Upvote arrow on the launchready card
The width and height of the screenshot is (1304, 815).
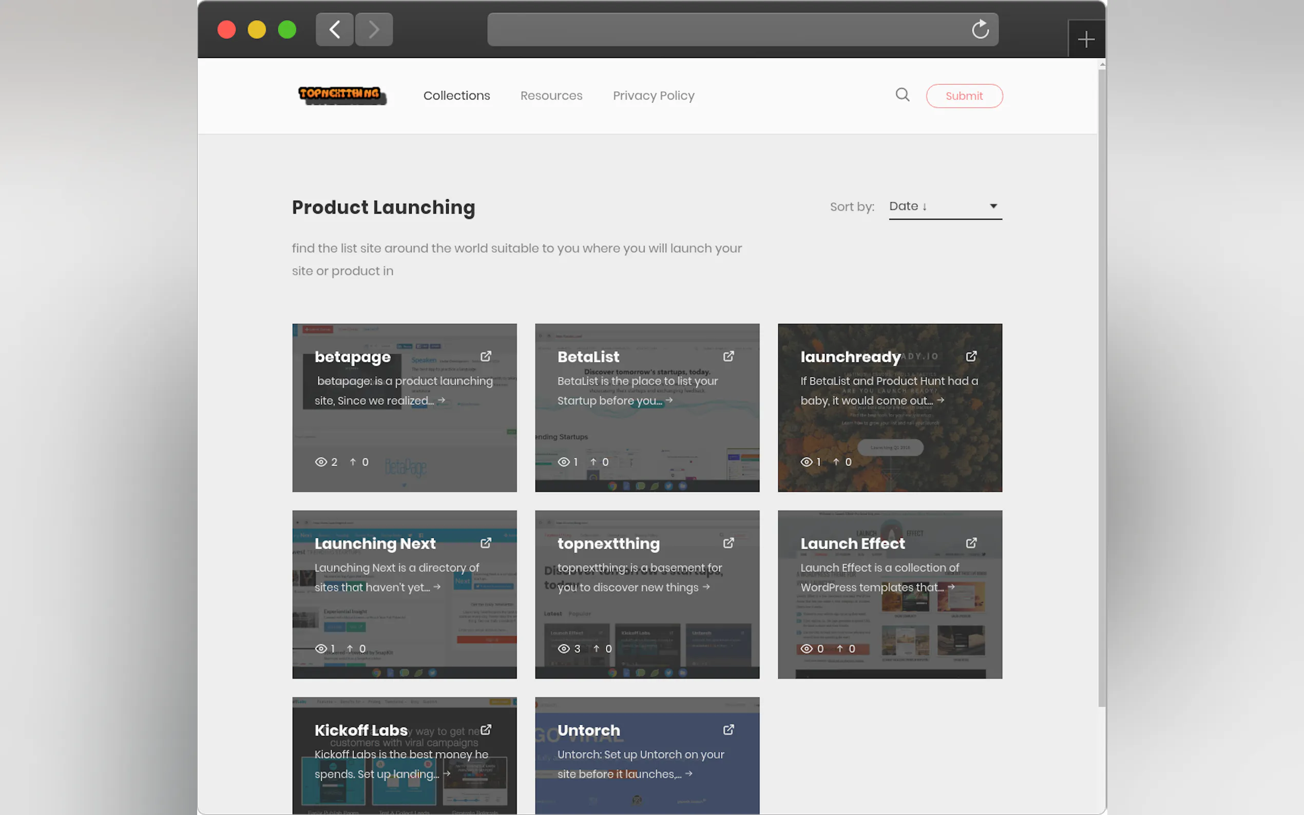(836, 462)
